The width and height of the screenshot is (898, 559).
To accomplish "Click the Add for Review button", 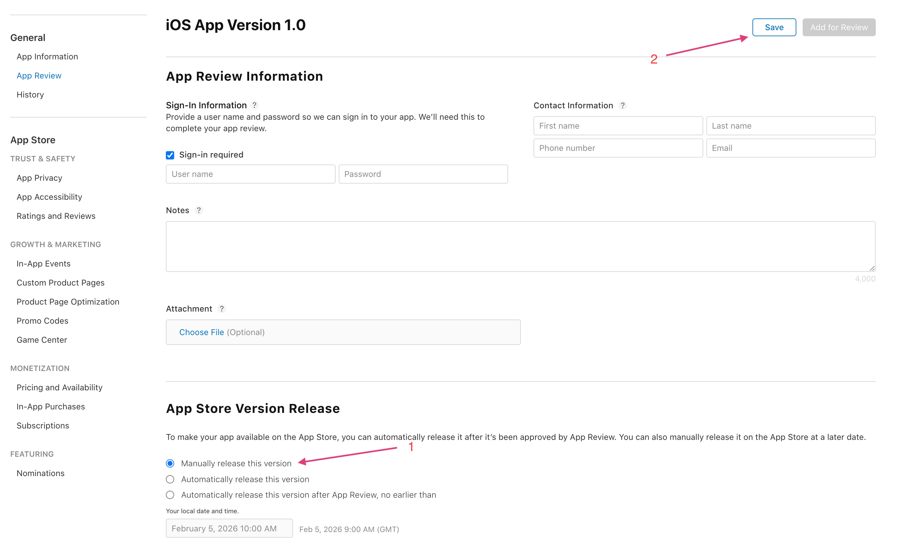I will 839,27.
